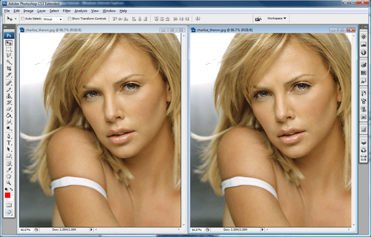Open the Analysis menu
The image size is (371, 237).
pos(80,11)
